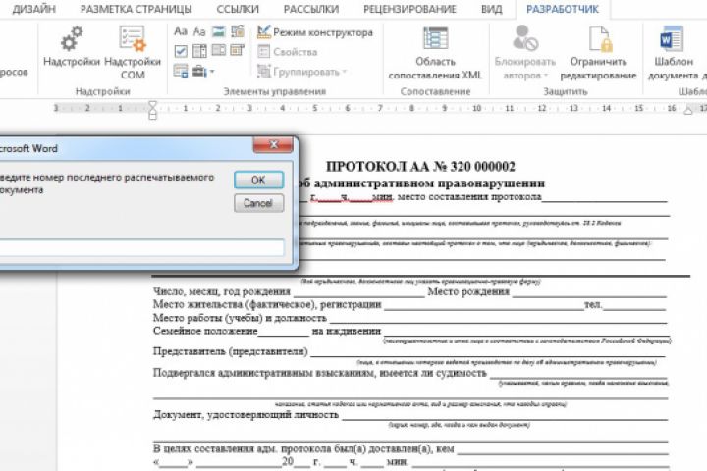The width and height of the screenshot is (707, 471).
Task: Insert check box content control
Action: (181, 51)
